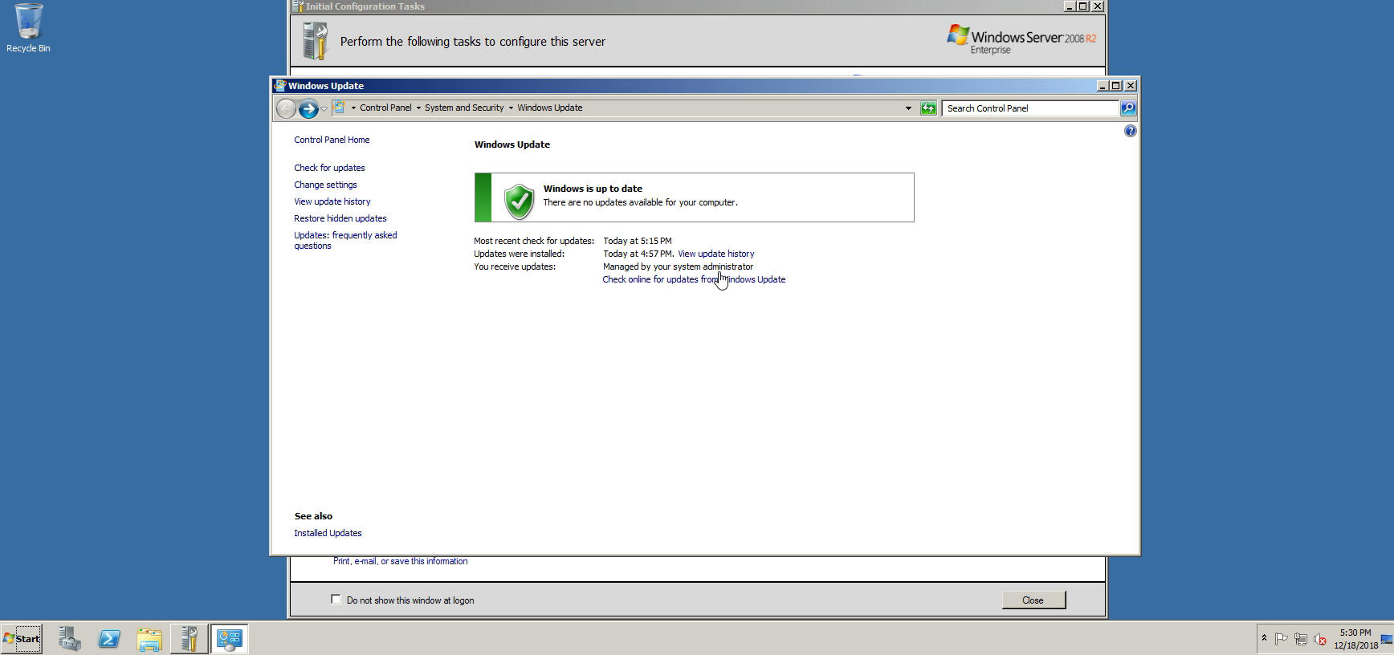Open Change settings link

(x=325, y=185)
